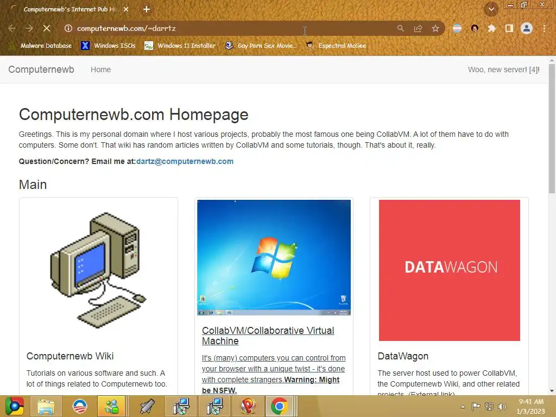Click the browser forward arrow
This screenshot has height=417, width=556.
29,28
